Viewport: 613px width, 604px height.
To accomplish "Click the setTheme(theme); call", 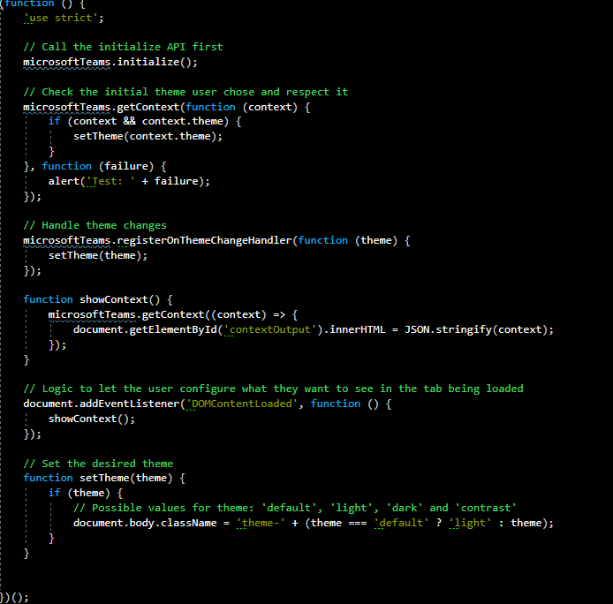I will (98, 256).
